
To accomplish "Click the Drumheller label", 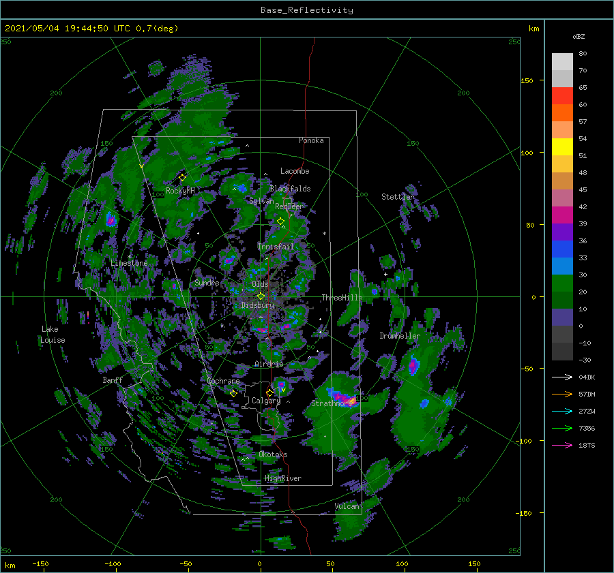I will [x=400, y=336].
